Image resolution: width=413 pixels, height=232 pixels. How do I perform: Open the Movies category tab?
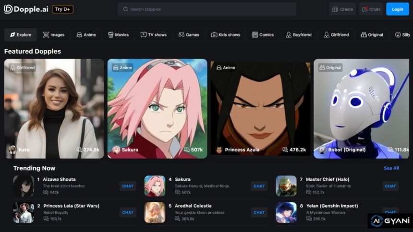click(118, 35)
